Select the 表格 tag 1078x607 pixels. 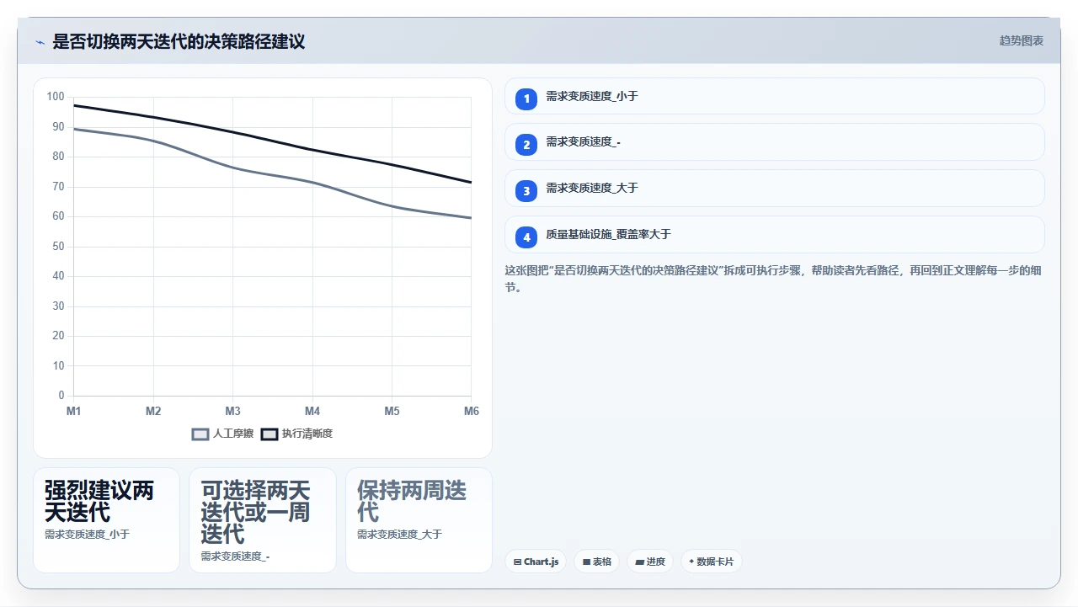[597, 562]
